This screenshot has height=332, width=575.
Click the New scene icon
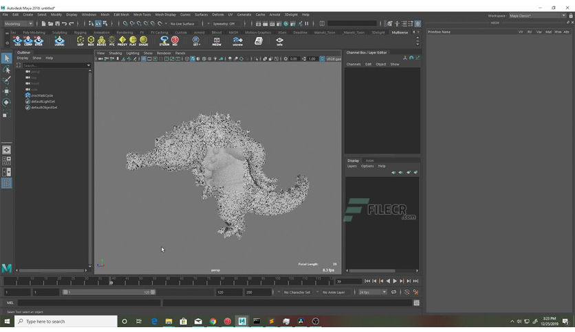pos(43,24)
